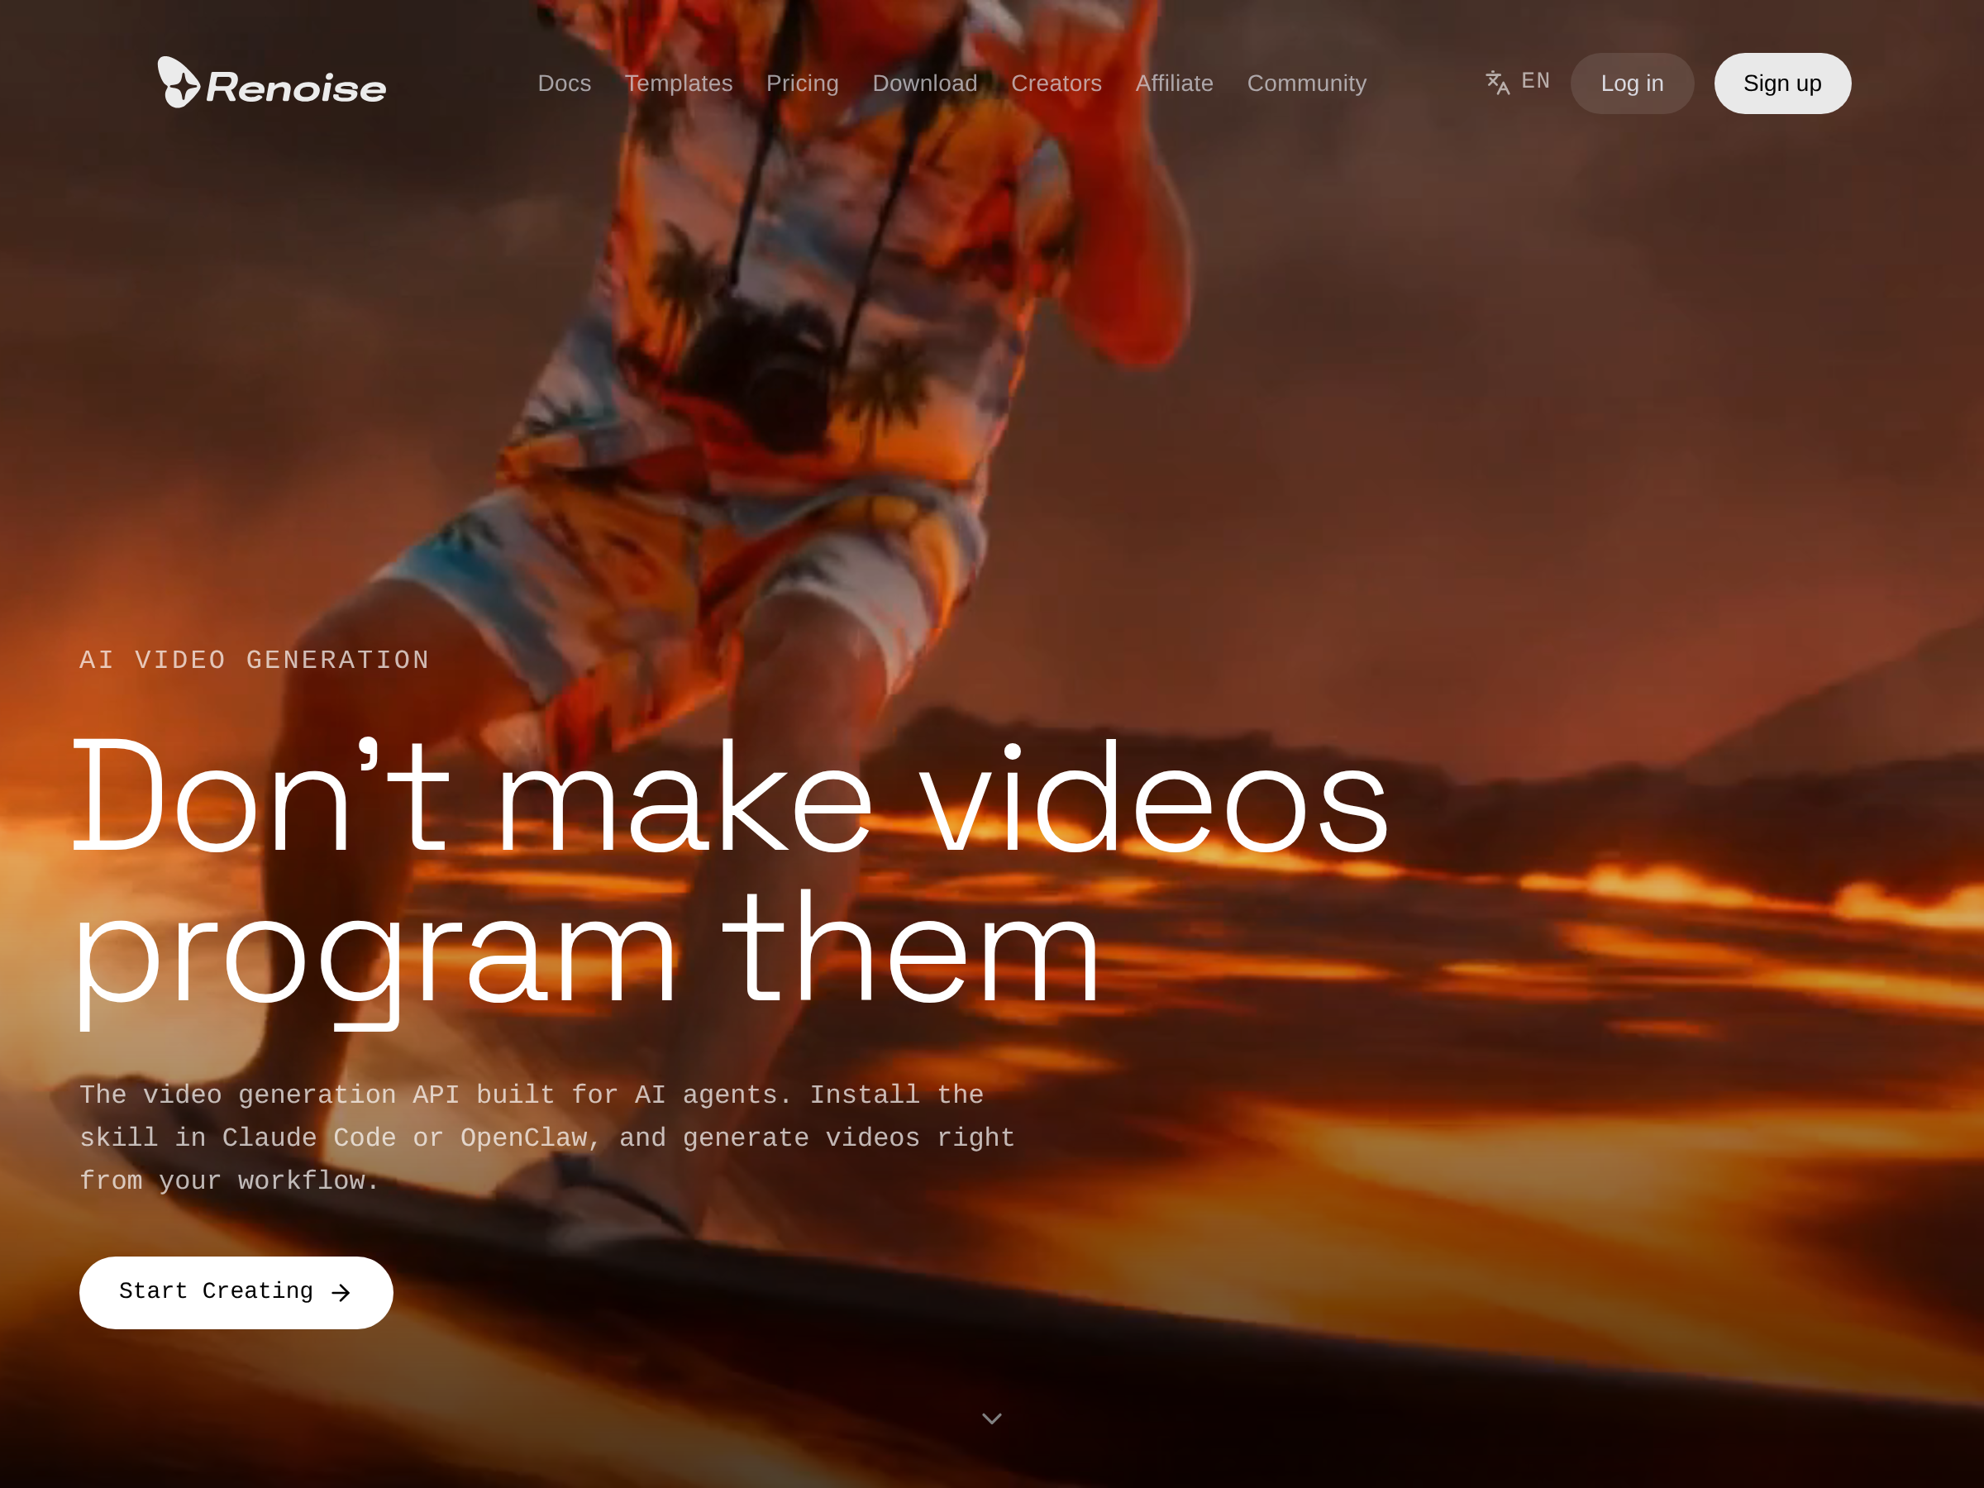Screen dimensions: 1984x1488
Task: Click the "The video generation API" description text
Action: click(x=547, y=1138)
